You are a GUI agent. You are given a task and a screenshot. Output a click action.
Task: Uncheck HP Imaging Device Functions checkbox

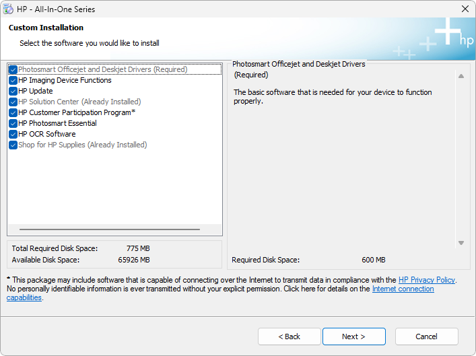coord(13,81)
